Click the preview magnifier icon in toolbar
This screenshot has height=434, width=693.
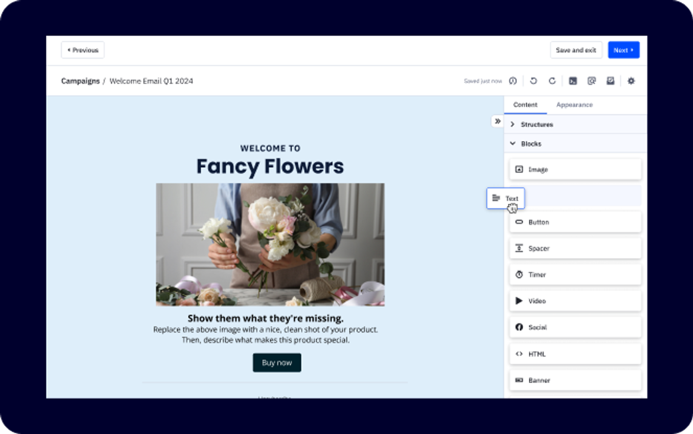pyautogui.click(x=591, y=81)
